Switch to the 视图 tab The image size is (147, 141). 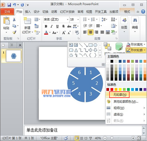click(x=89, y=12)
